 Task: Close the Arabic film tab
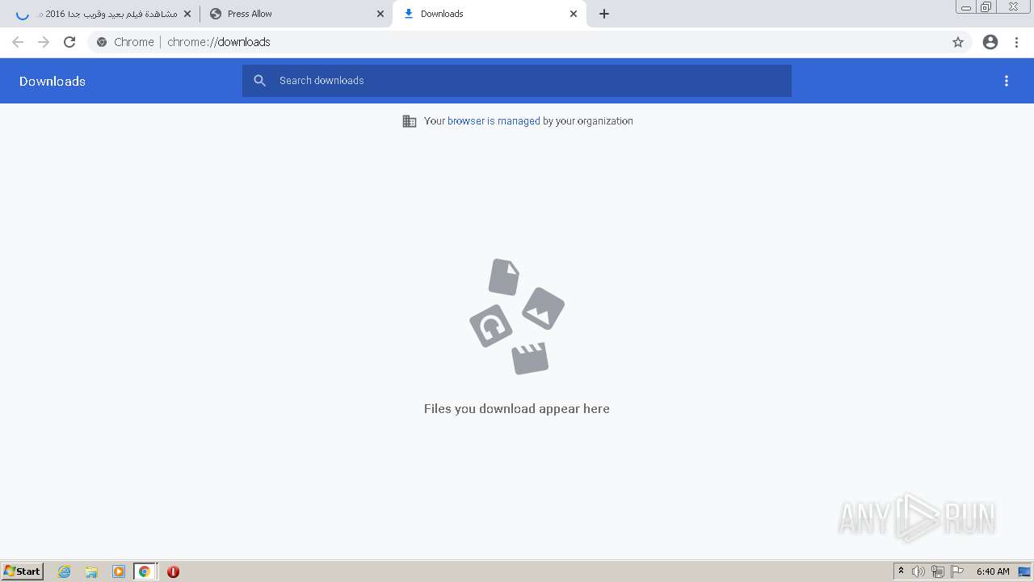pyautogui.click(x=187, y=14)
